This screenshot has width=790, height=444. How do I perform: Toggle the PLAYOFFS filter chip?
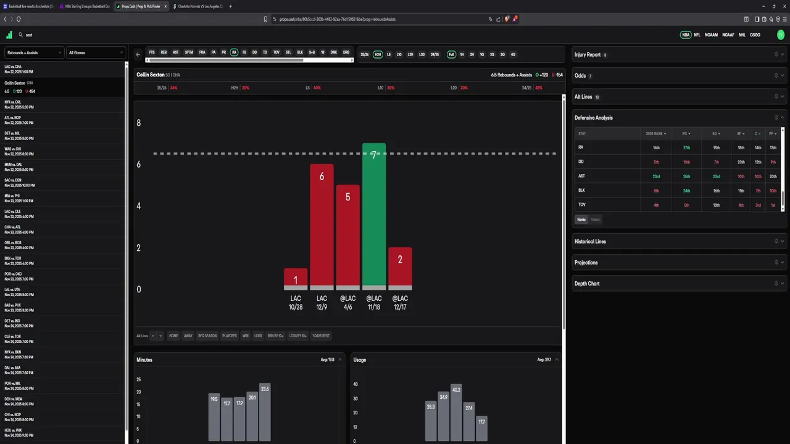click(x=230, y=335)
